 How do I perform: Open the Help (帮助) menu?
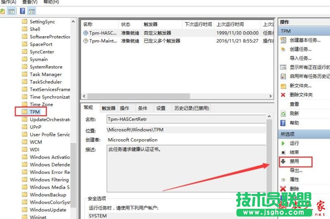tap(51, 2)
